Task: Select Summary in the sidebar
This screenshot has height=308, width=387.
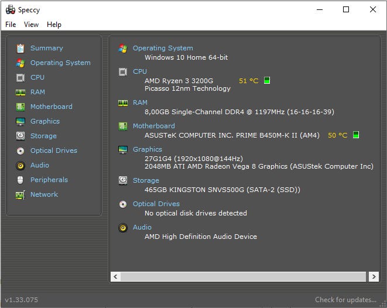Action: pyautogui.click(x=46, y=48)
